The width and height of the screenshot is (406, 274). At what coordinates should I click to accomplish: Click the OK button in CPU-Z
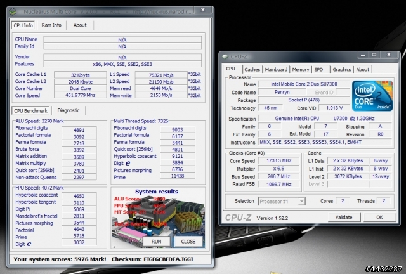point(379,218)
